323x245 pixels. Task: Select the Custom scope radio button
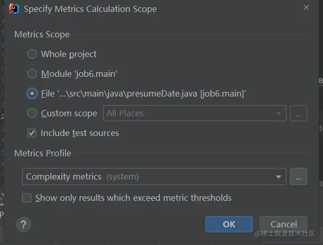(32, 113)
